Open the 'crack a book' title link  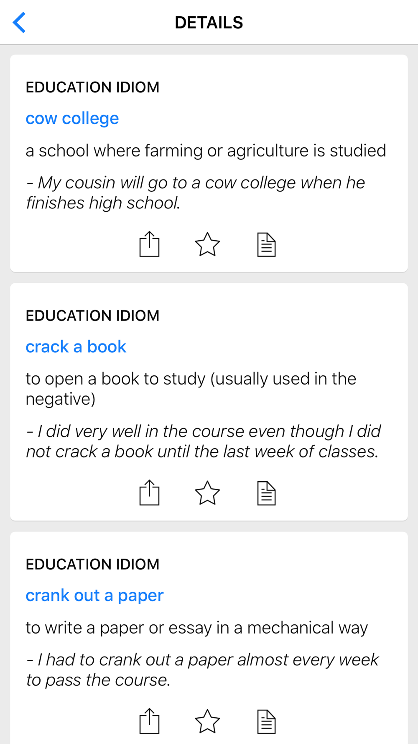tap(76, 347)
